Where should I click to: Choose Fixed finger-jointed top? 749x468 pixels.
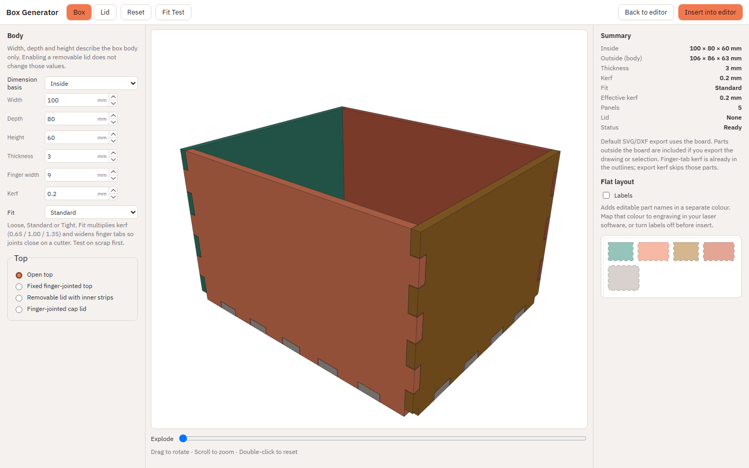[19, 287]
